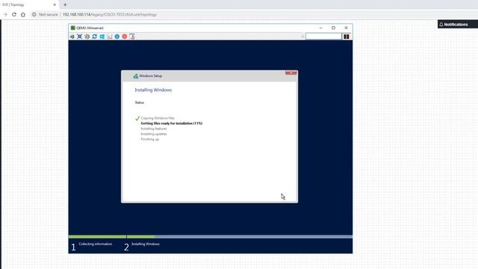
Task: Click Windows Setup title icon
Action: pyautogui.click(x=136, y=76)
